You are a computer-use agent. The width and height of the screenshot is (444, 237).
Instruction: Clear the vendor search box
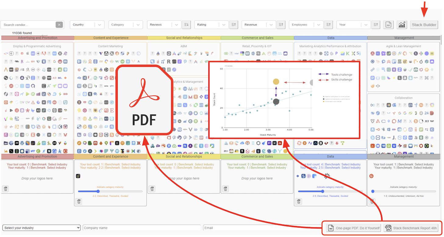[59, 25]
